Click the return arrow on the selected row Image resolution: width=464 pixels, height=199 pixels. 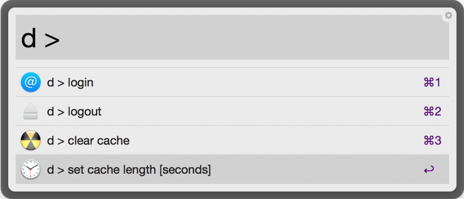click(429, 170)
